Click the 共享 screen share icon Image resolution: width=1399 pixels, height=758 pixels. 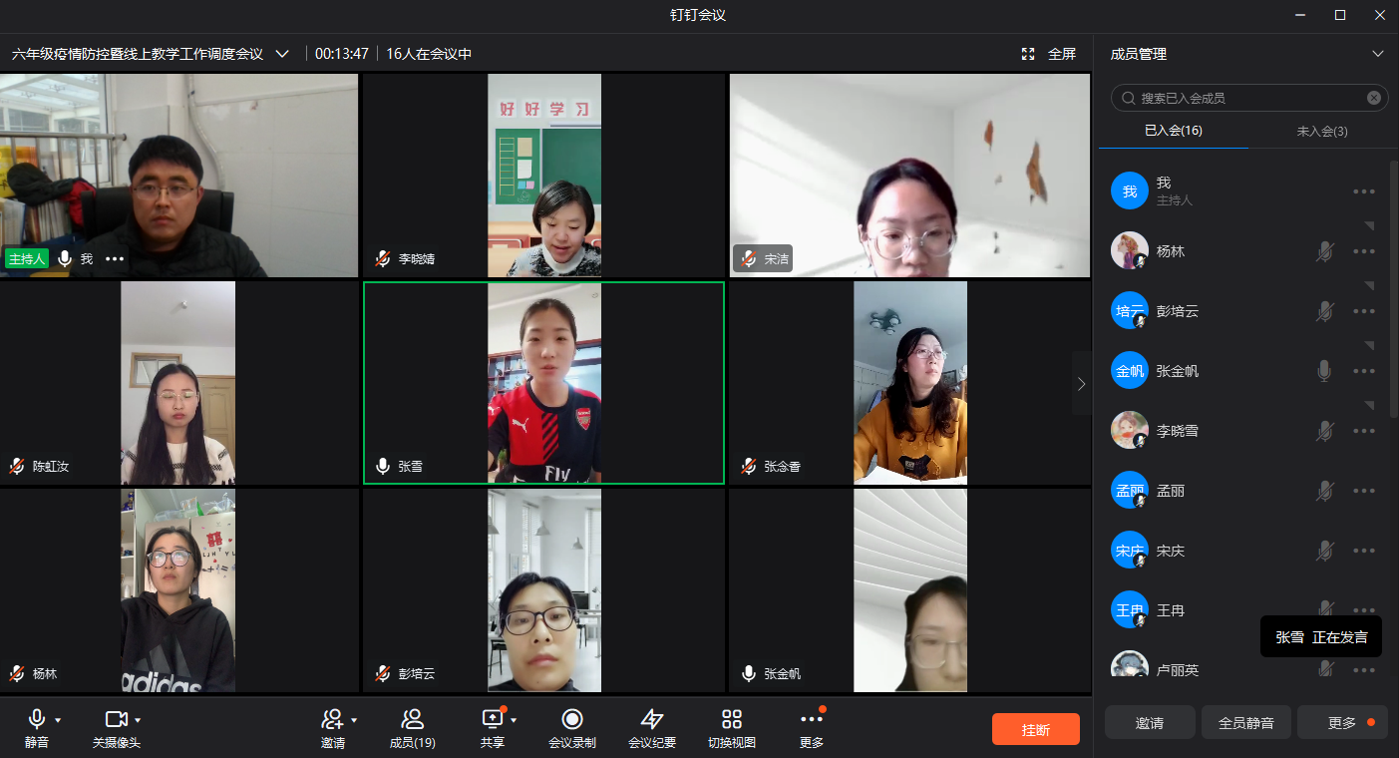(x=492, y=719)
